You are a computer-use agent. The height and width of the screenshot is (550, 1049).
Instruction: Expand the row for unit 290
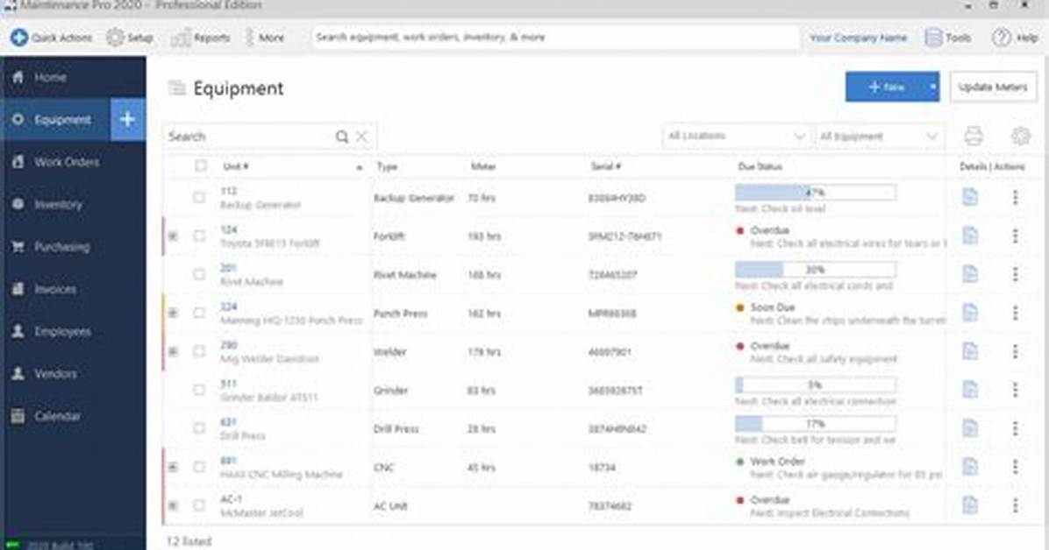(174, 351)
